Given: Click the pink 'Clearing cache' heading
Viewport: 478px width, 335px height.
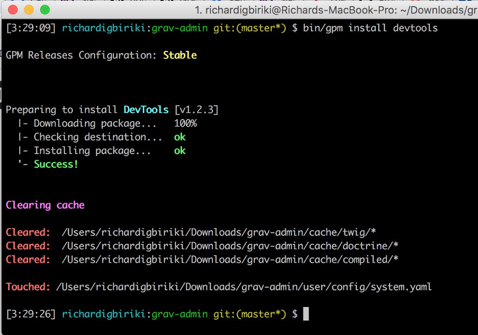Looking at the screenshot, I should point(45,205).
